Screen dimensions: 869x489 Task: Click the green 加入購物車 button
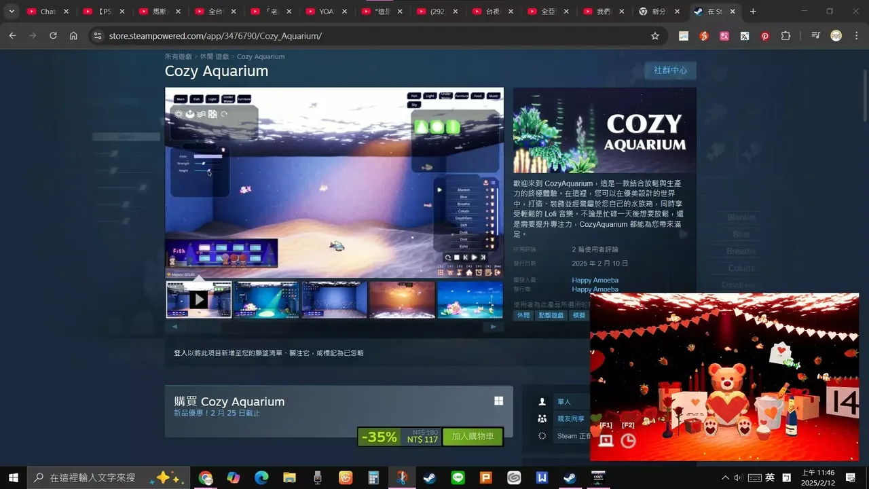click(473, 437)
